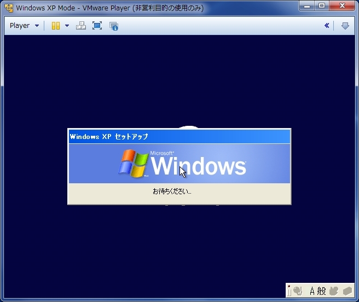Maximize the VMware Player window
Screen dimensions: 359x302
322,5
